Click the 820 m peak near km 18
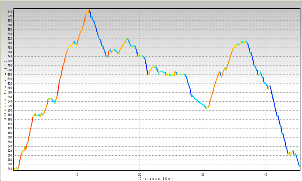The image size is (302, 181). [x=127, y=39]
